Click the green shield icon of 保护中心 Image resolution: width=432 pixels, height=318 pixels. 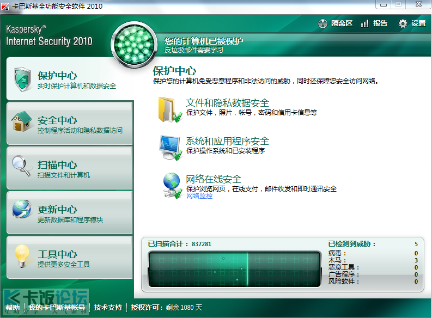(22, 79)
